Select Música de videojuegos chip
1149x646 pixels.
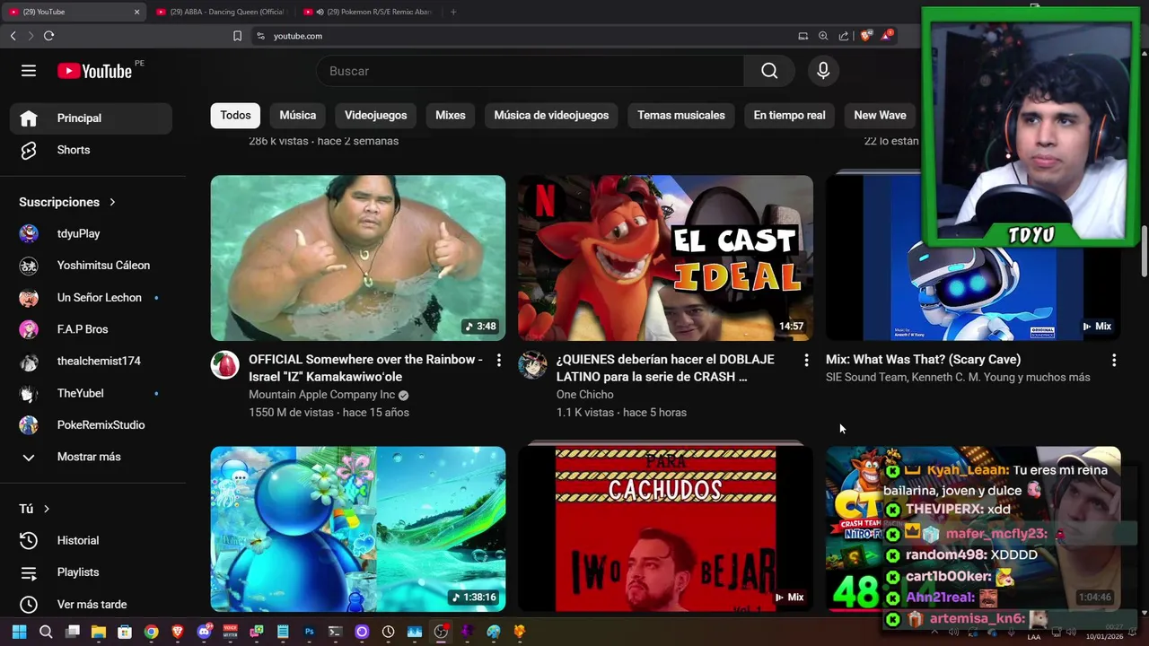[x=551, y=115]
